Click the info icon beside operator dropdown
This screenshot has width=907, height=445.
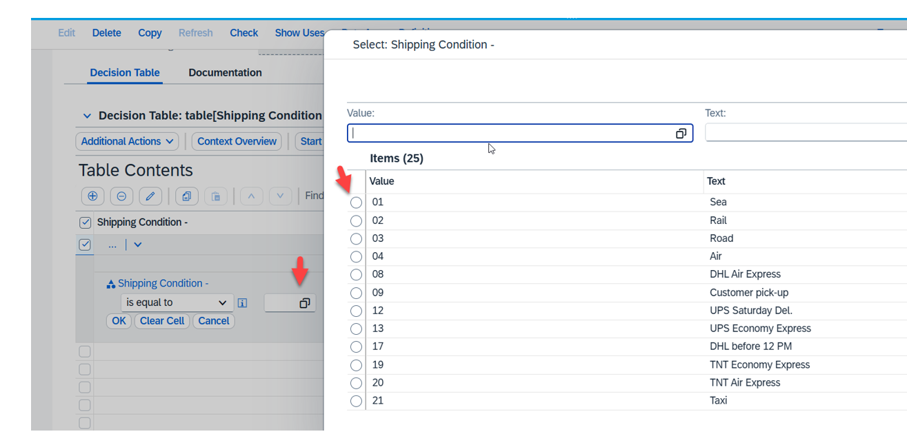pos(242,303)
